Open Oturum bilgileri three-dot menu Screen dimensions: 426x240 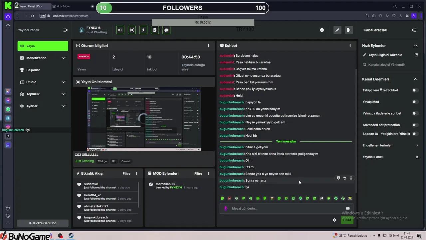208,46
